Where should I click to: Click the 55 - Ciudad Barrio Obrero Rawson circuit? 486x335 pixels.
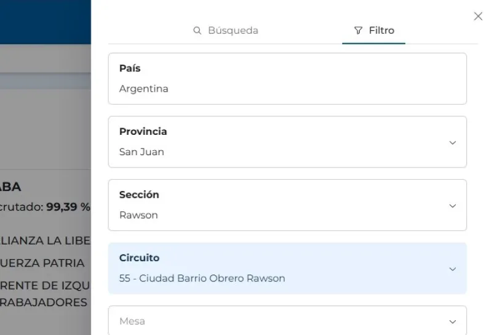coord(202,278)
